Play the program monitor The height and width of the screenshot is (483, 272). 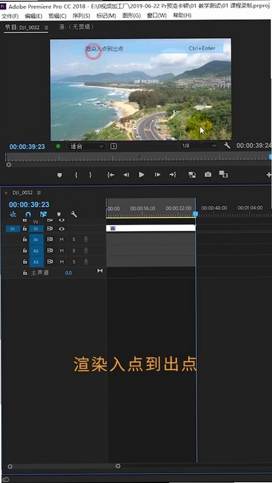pos(141,174)
